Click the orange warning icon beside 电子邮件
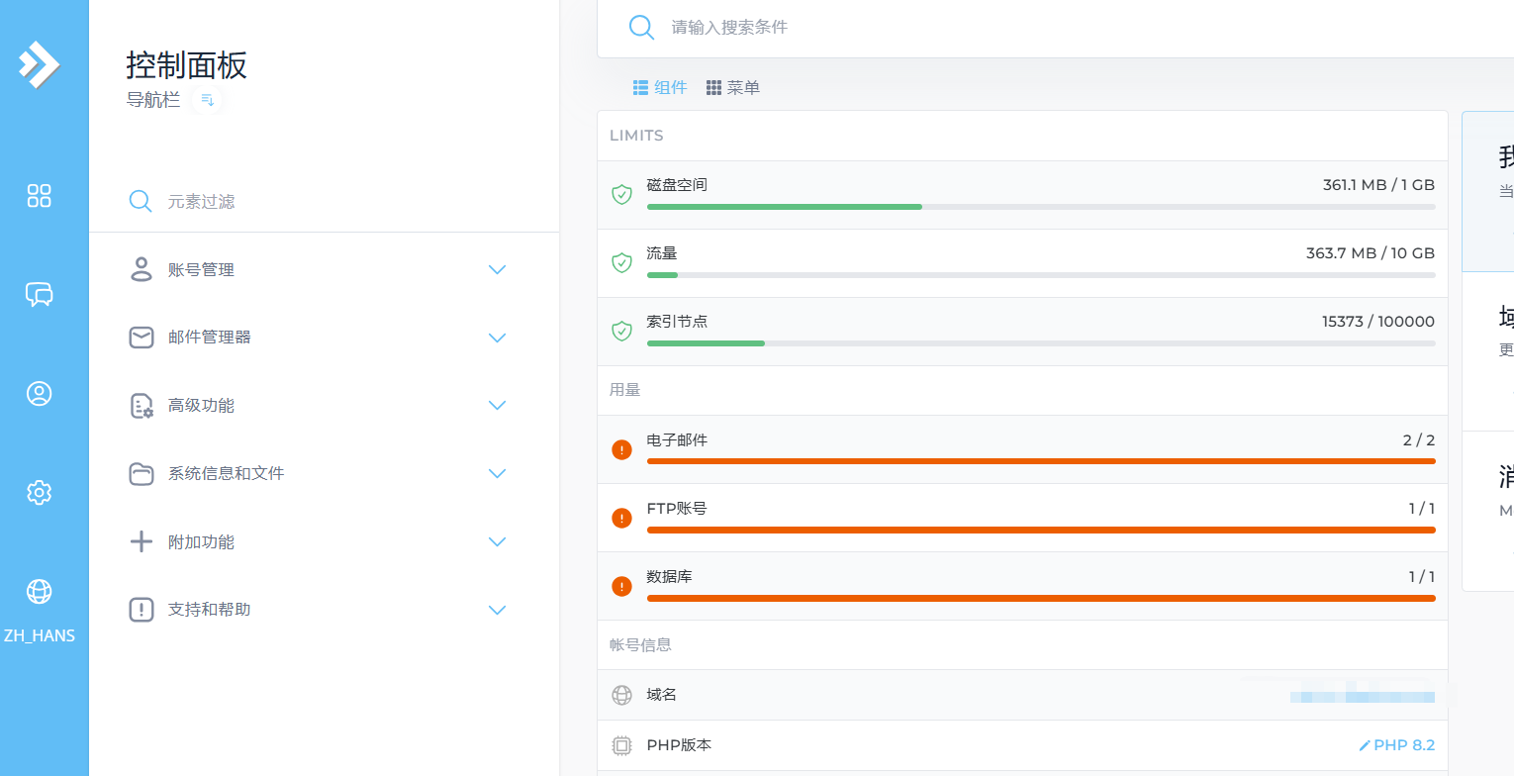Image resolution: width=1514 pixels, height=776 pixels. point(621,448)
